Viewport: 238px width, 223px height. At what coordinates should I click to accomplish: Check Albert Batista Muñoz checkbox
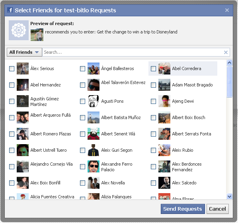(82, 117)
